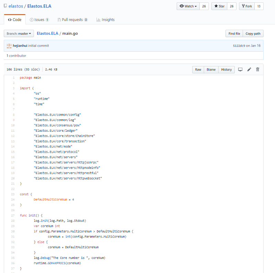Click "func init() {" line
275x273 pixels.
[31, 215]
